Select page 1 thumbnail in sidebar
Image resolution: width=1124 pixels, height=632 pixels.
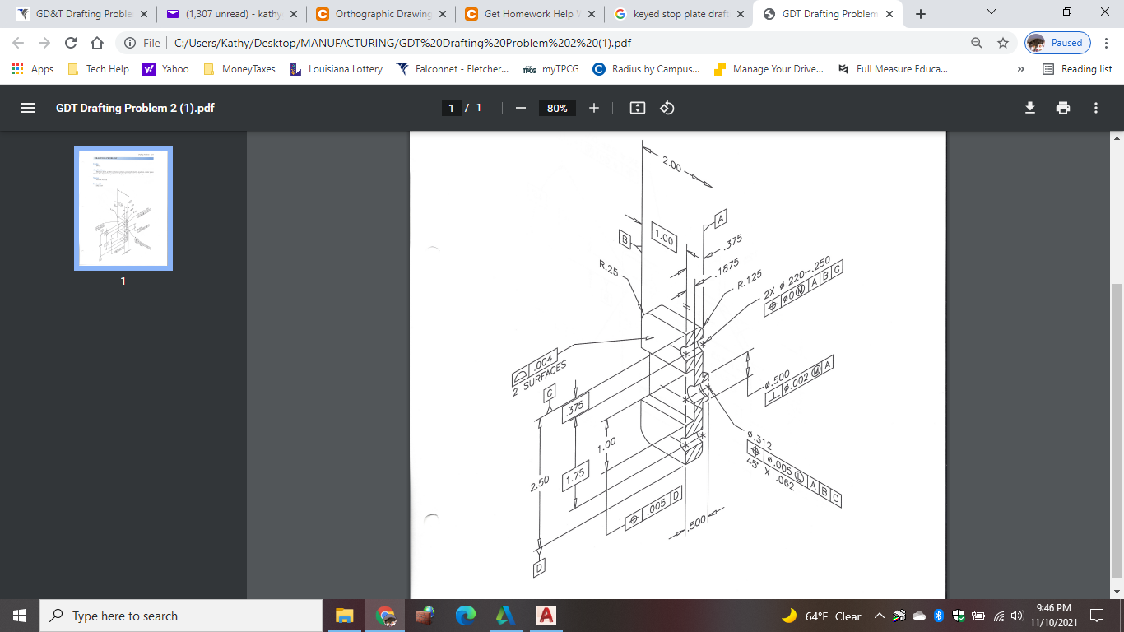tap(122, 208)
